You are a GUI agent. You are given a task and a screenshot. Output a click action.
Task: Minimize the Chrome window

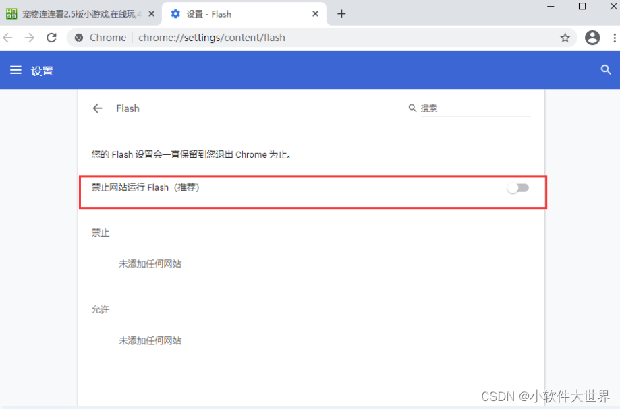[551, 6]
